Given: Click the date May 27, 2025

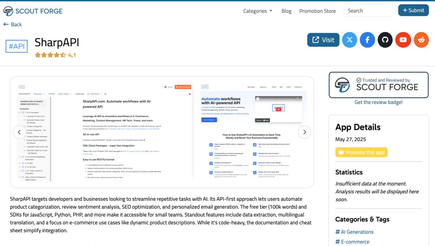Looking at the screenshot, I should pos(351,139).
